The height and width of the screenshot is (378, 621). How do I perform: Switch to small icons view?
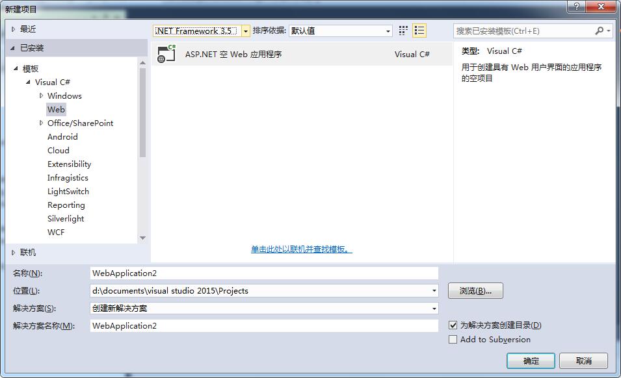[403, 31]
